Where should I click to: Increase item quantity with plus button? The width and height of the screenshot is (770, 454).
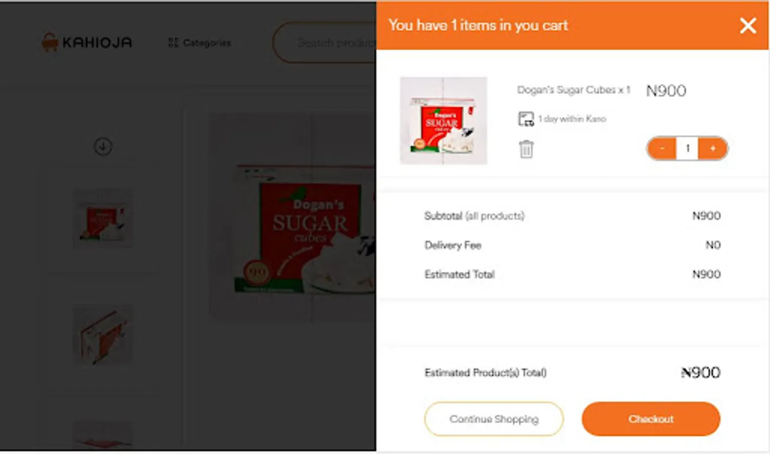pyautogui.click(x=712, y=148)
